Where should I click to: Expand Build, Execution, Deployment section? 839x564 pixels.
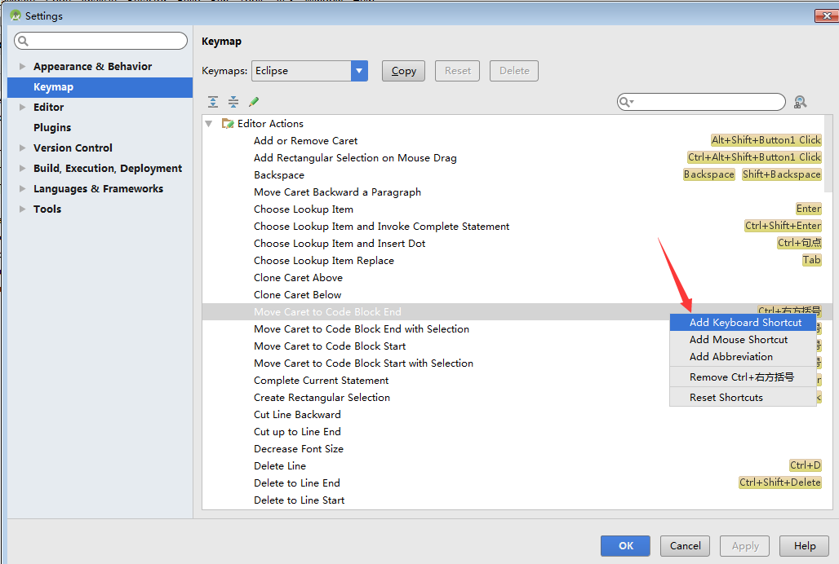[23, 168]
